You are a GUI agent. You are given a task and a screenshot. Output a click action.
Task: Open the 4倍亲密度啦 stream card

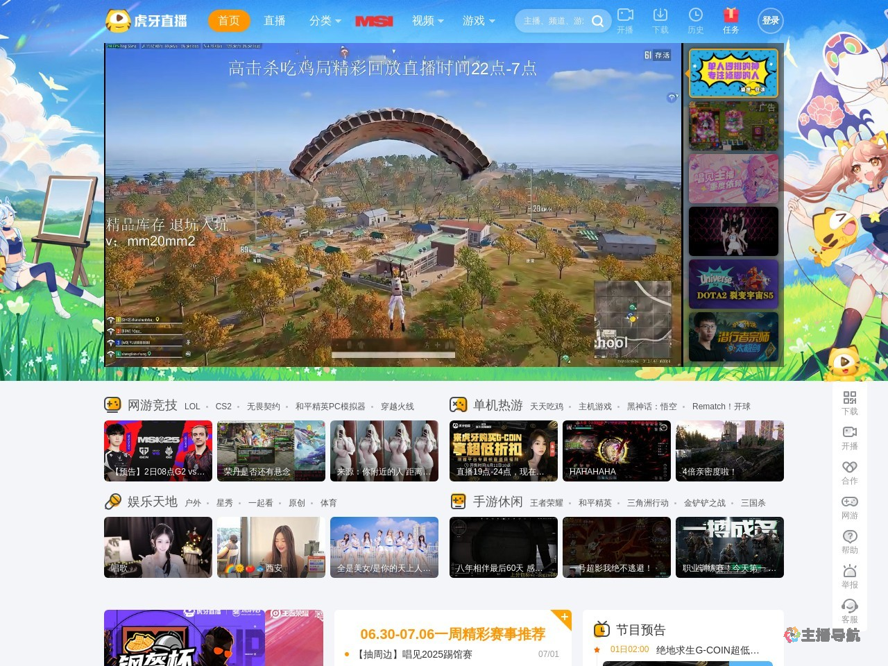[x=730, y=451]
